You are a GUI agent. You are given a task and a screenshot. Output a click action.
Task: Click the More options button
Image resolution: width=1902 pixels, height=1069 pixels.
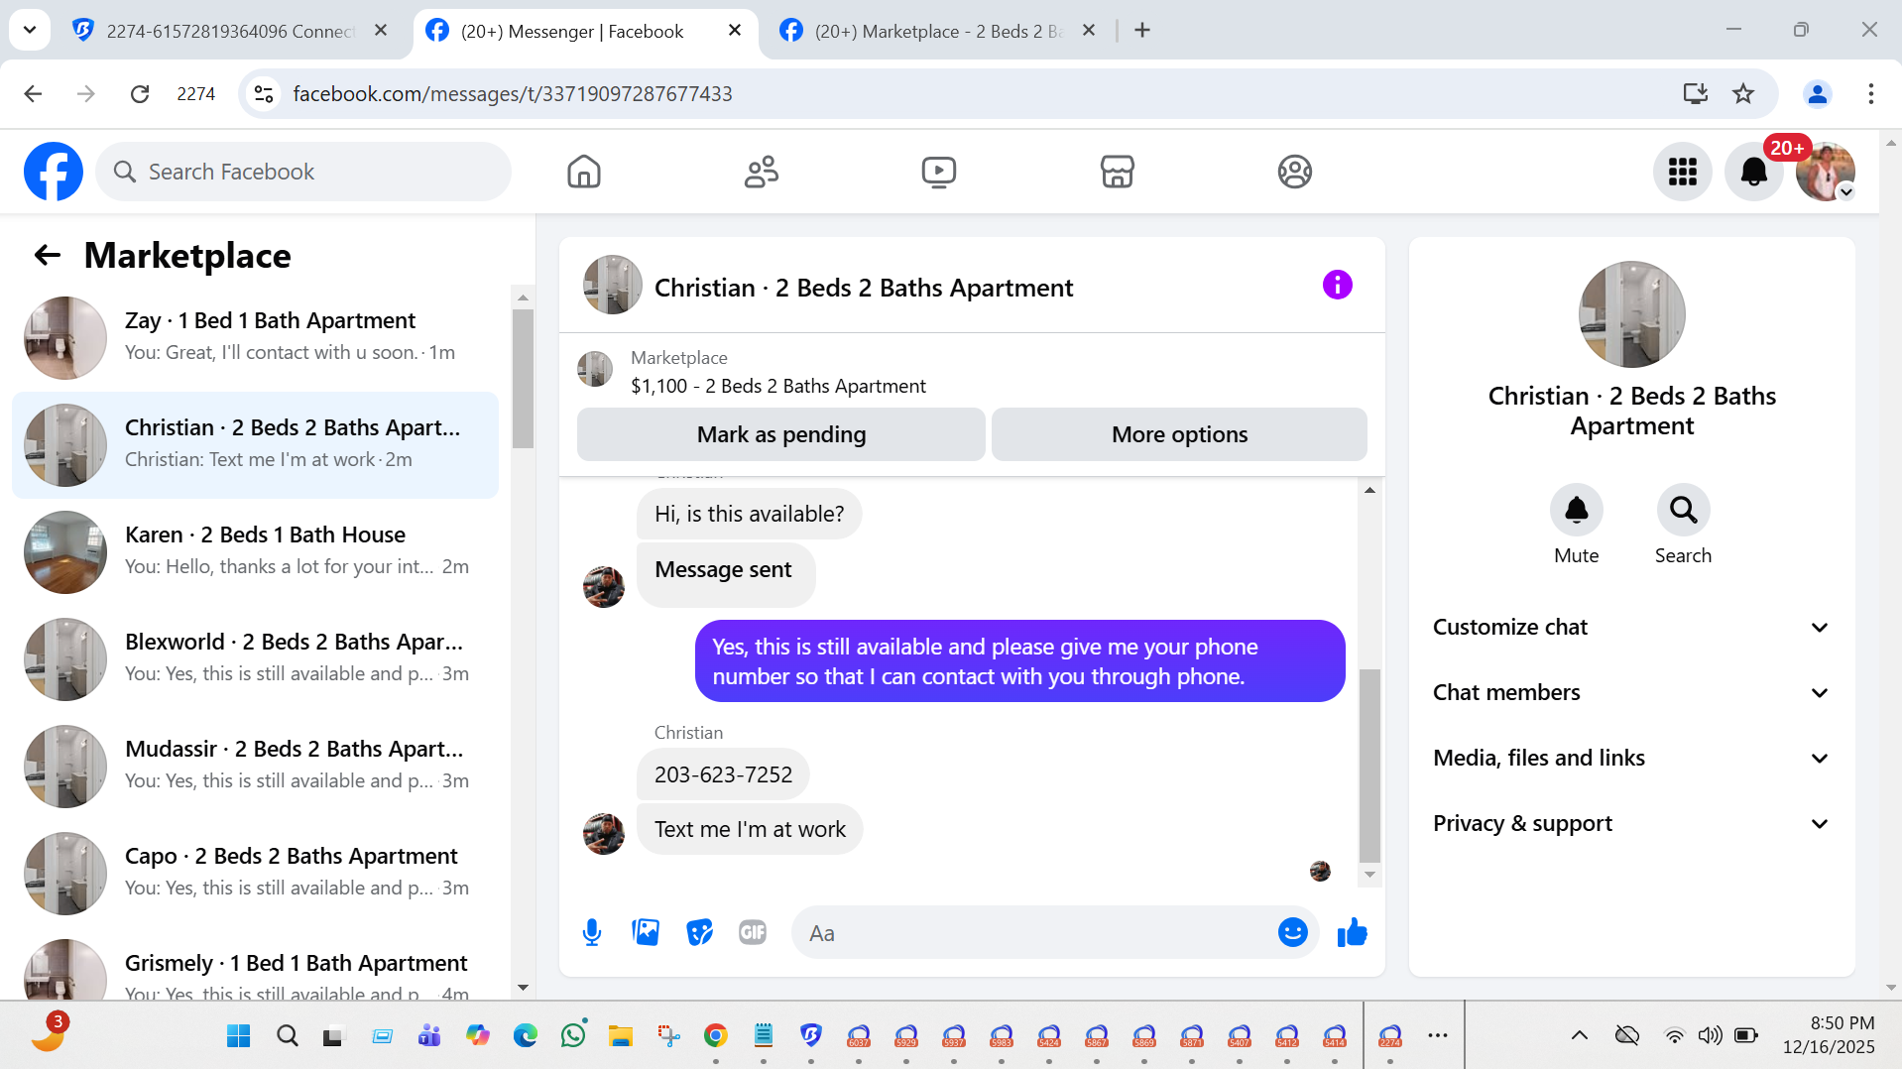point(1179,434)
